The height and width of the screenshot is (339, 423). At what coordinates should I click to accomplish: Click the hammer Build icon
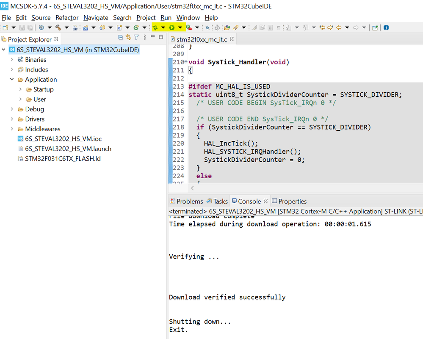click(58, 28)
